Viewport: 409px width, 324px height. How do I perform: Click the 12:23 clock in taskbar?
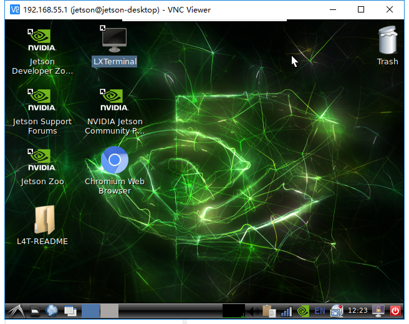click(x=358, y=310)
